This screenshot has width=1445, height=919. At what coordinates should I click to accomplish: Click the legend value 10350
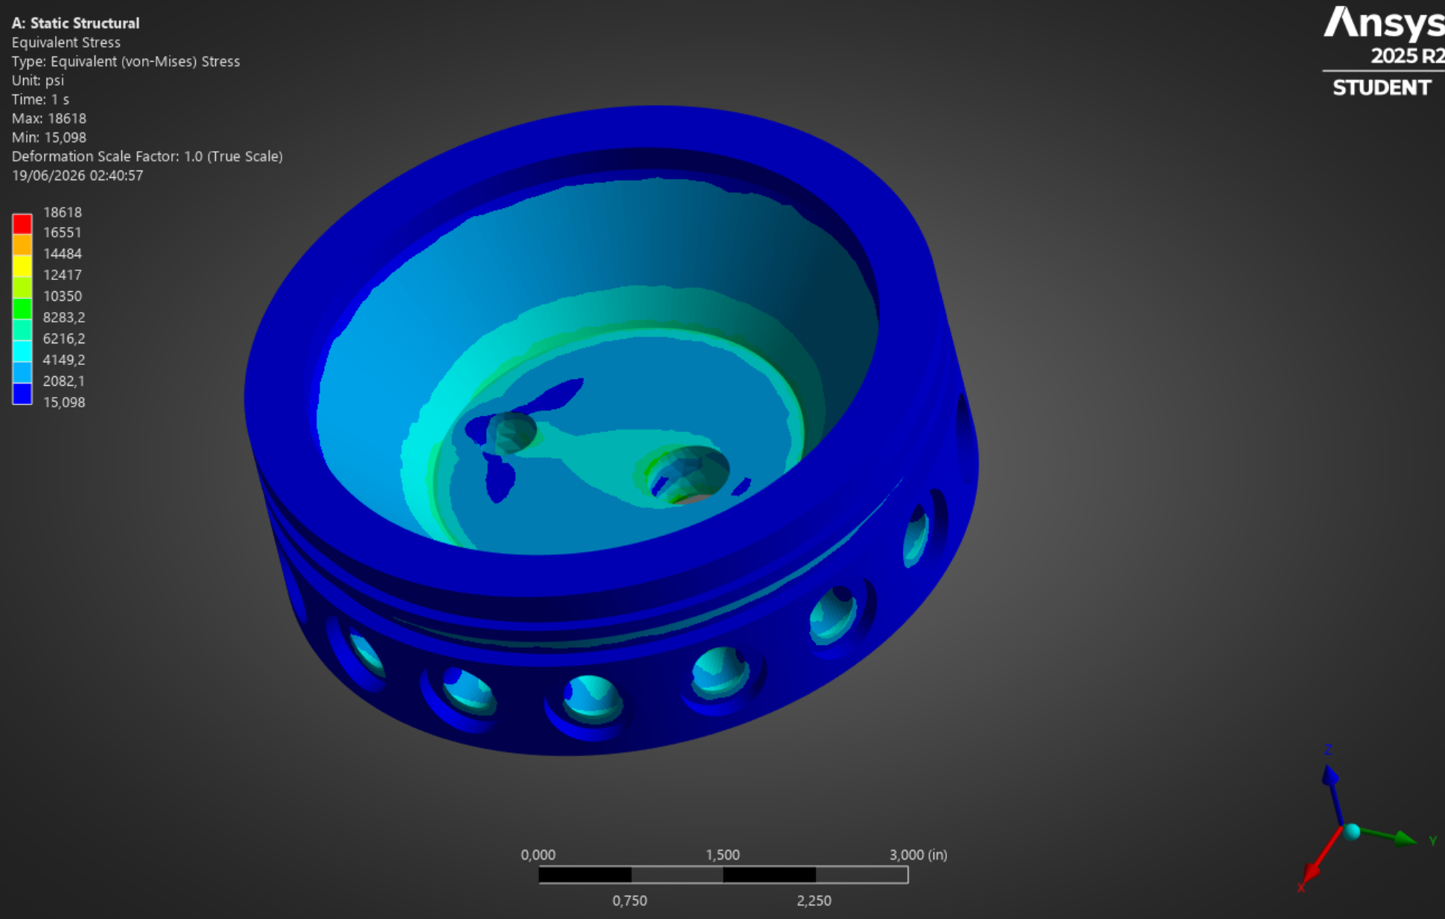(63, 296)
